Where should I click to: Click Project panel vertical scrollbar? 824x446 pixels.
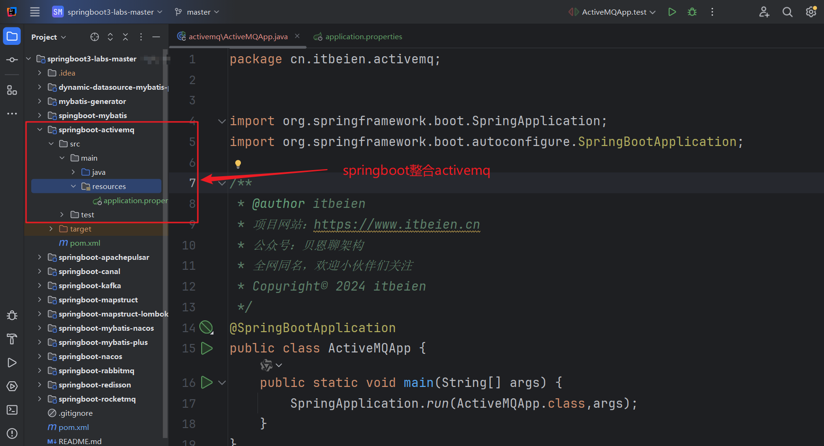click(165, 243)
